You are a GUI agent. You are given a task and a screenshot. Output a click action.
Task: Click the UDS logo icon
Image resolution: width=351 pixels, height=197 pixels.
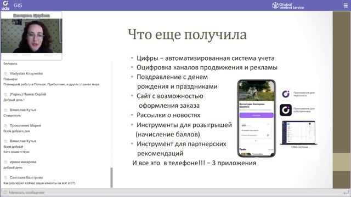click(5, 5)
